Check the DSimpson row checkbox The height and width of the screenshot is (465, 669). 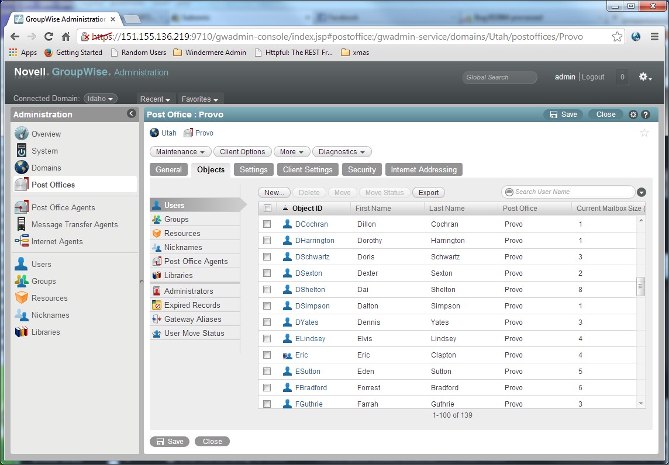(x=267, y=306)
